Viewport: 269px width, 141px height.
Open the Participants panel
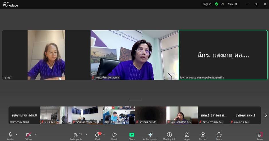pyautogui.click(x=76, y=135)
